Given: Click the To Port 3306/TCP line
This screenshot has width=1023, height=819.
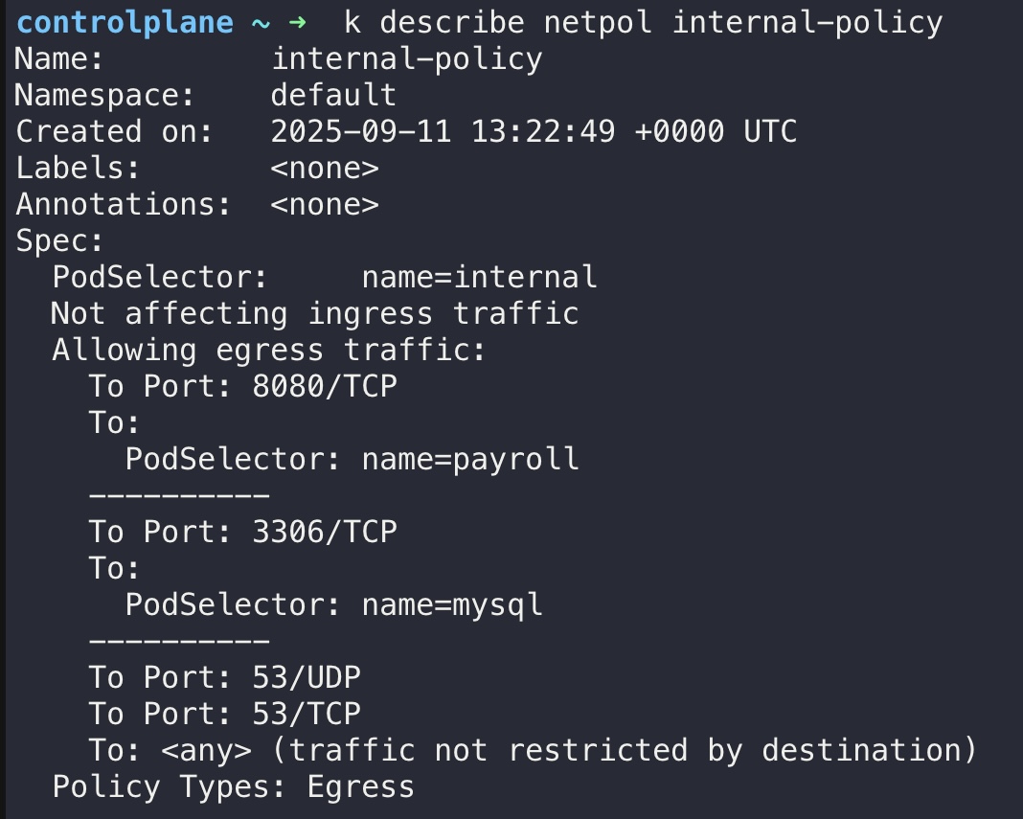Looking at the screenshot, I should click(x=242, y=533).
